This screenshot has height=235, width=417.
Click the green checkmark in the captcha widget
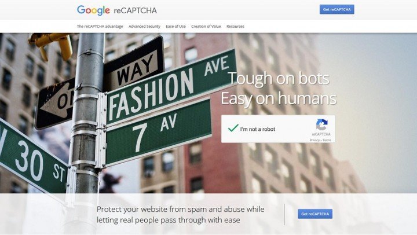tap(233, 128)
